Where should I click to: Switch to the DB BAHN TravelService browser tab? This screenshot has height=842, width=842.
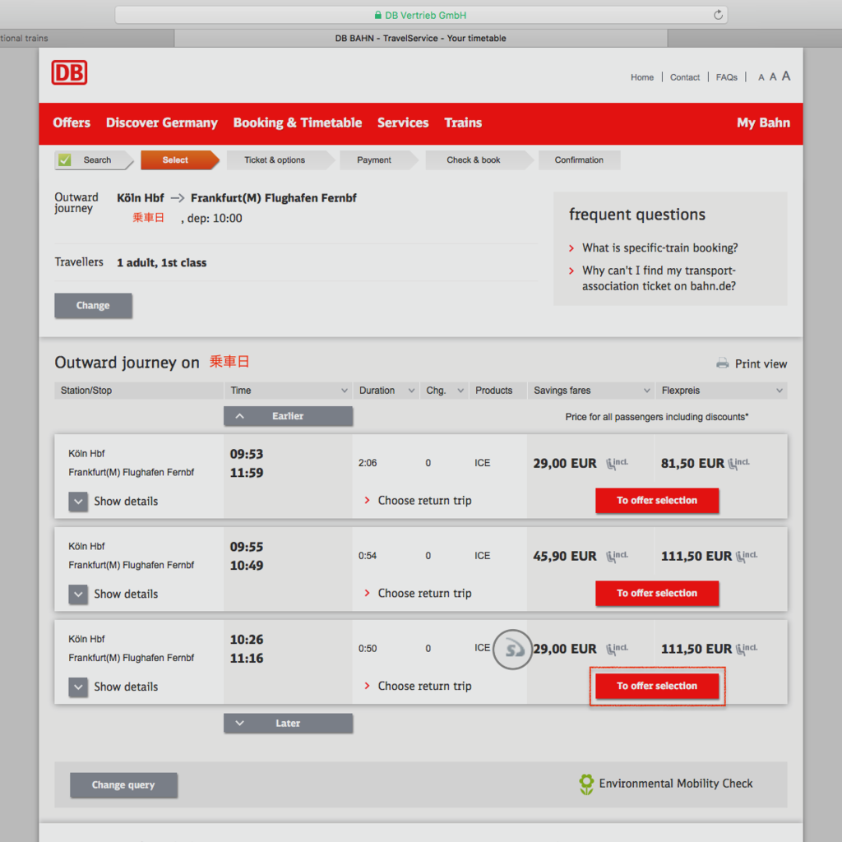[421, 38]
